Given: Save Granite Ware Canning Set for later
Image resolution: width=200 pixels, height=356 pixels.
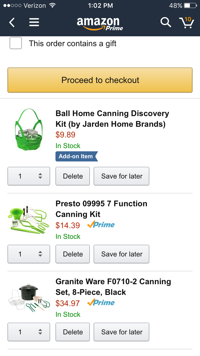Looking at the screenshot, I should [x=122, y=332].
